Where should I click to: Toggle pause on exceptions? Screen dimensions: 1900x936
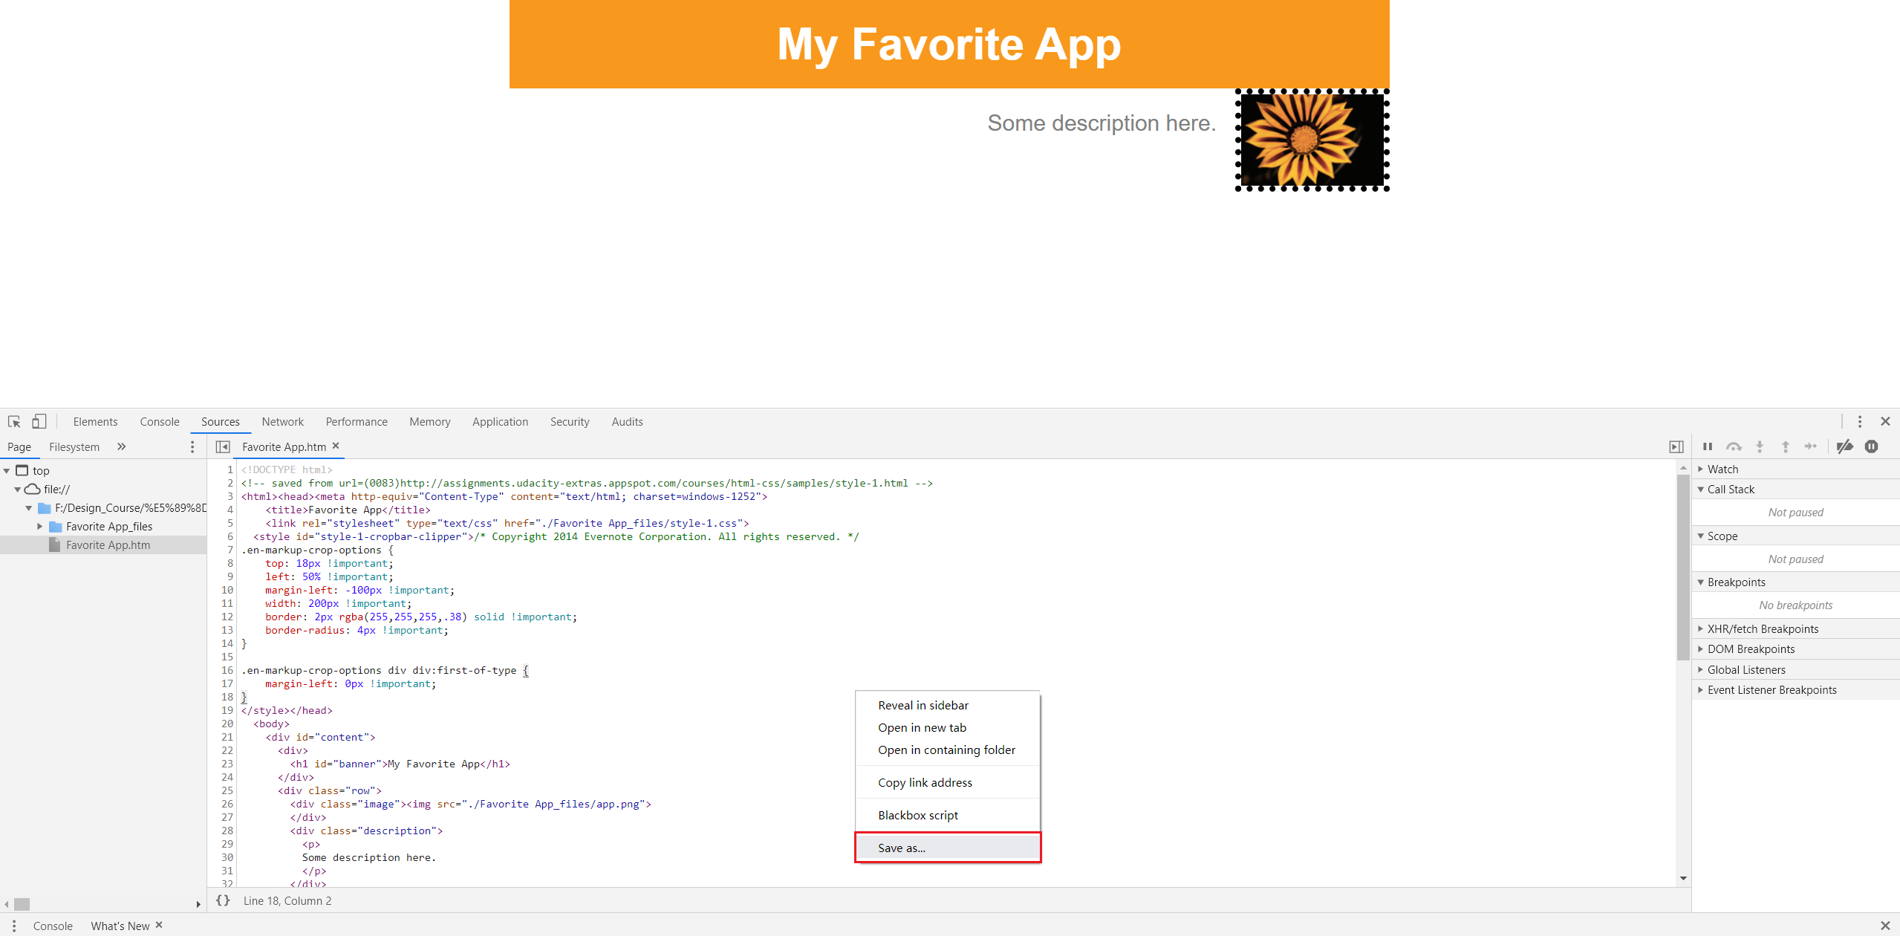[1872, 446]
